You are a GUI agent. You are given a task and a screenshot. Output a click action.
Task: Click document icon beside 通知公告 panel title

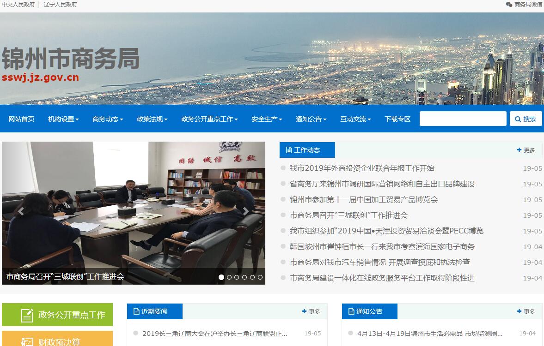tap(351, 311)
